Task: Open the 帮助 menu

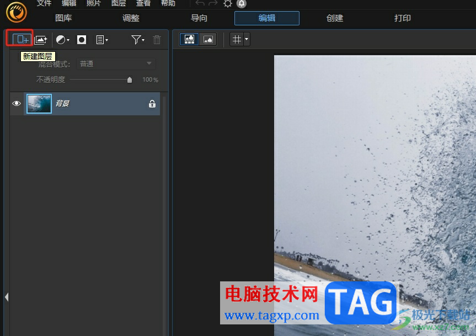Action: [168, 3]
